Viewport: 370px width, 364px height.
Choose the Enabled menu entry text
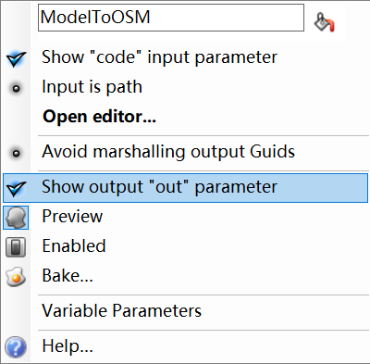[x=74, y=246]
